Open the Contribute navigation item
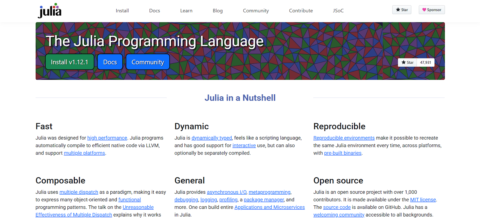This screenshot has width=480, height=218. [x=301, y=11]
